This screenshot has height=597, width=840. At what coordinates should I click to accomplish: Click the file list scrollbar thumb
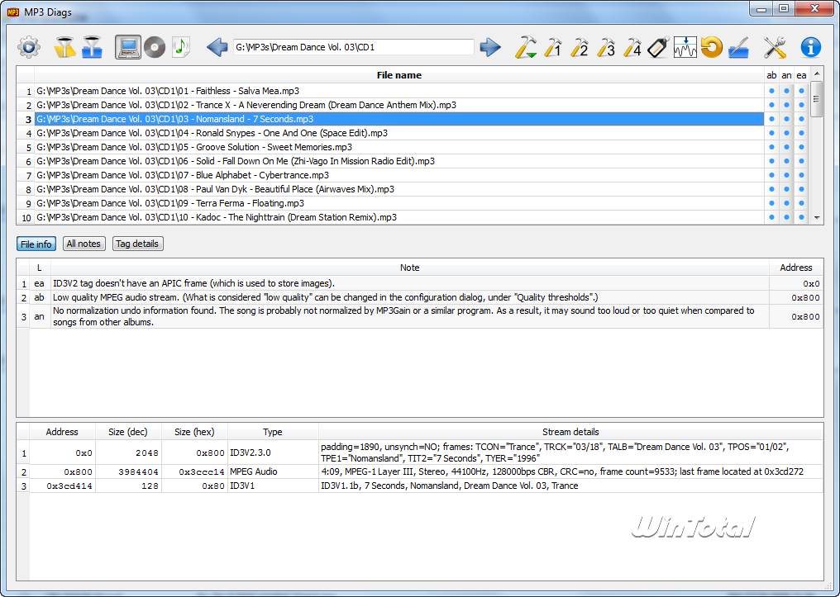point(816,99)
